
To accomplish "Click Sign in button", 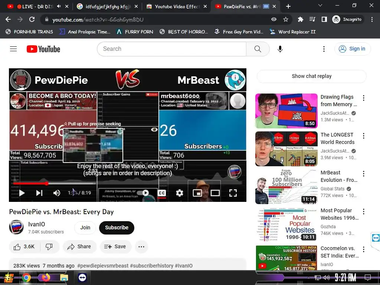I will pos(353,49).
